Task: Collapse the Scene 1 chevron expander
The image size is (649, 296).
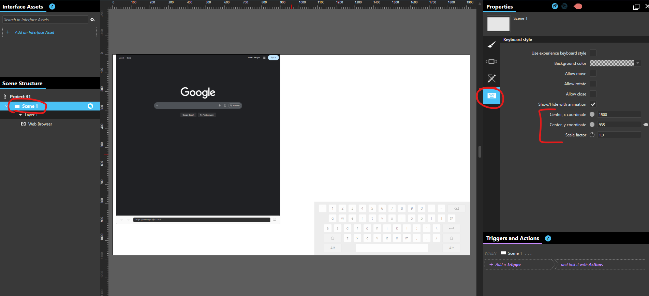Action: tap(6, 106)
